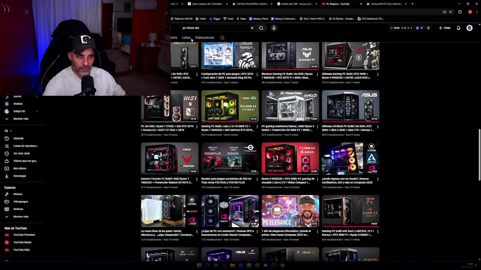The height and width of the screenshot is (270, 481).
Task: Open the Weezyx | Panel bookmark
Action: click(x=259, y=19)
